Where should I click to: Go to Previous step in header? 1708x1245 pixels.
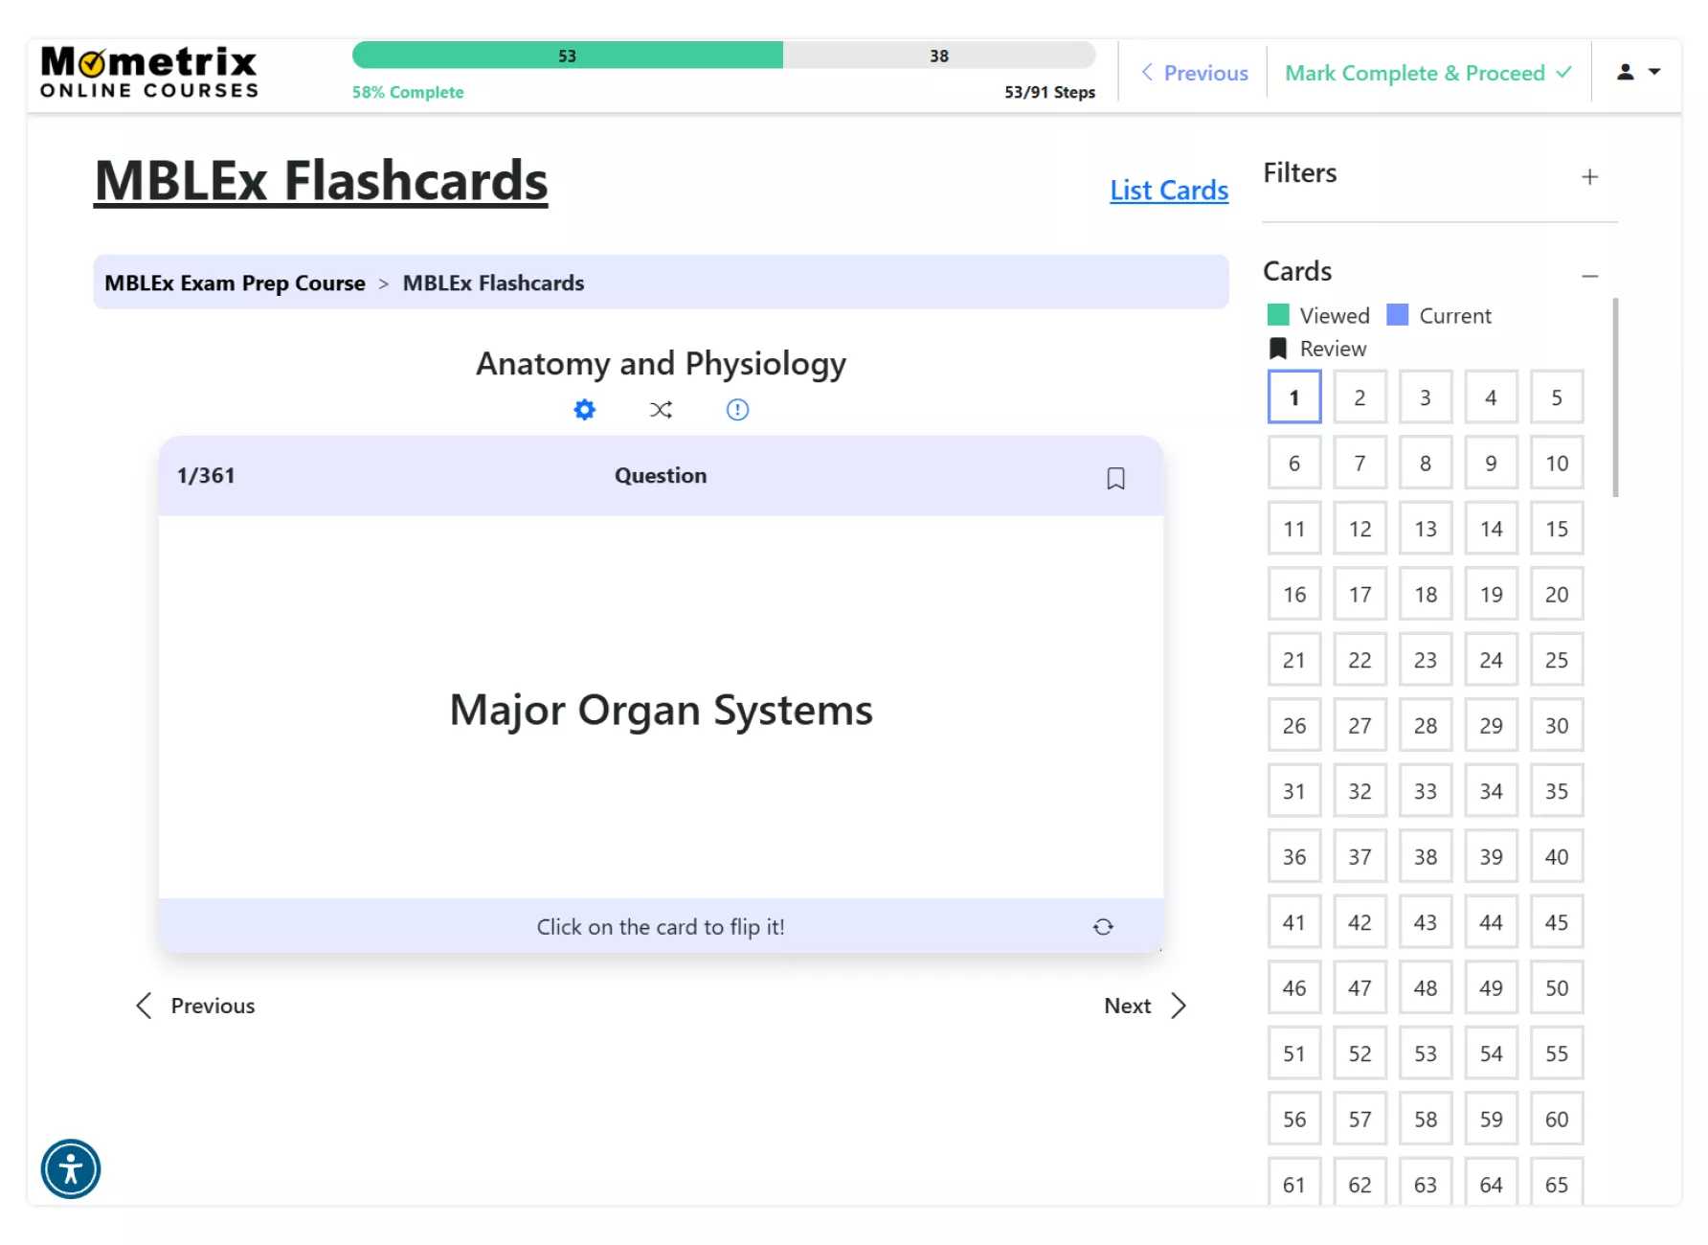tap(1195, 73)
